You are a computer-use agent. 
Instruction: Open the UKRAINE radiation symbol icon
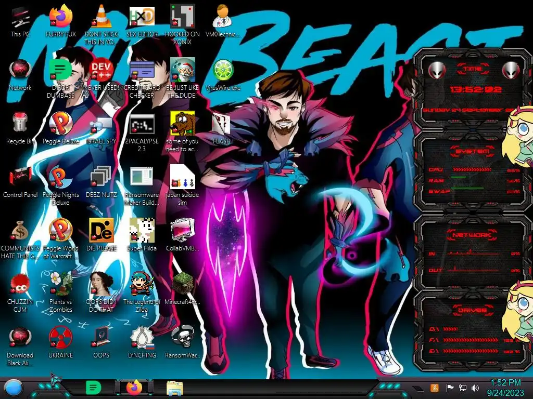coord(61,338)
